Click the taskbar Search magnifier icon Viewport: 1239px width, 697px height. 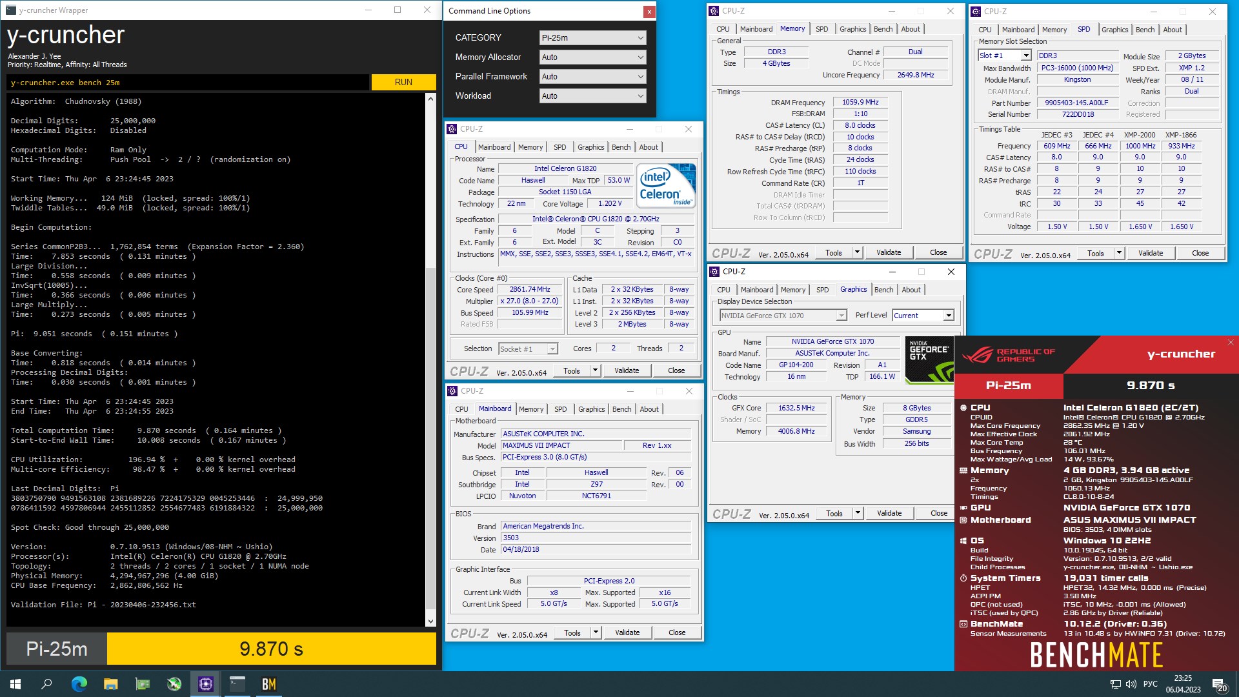pyautogui.click(x=46, y=684)
